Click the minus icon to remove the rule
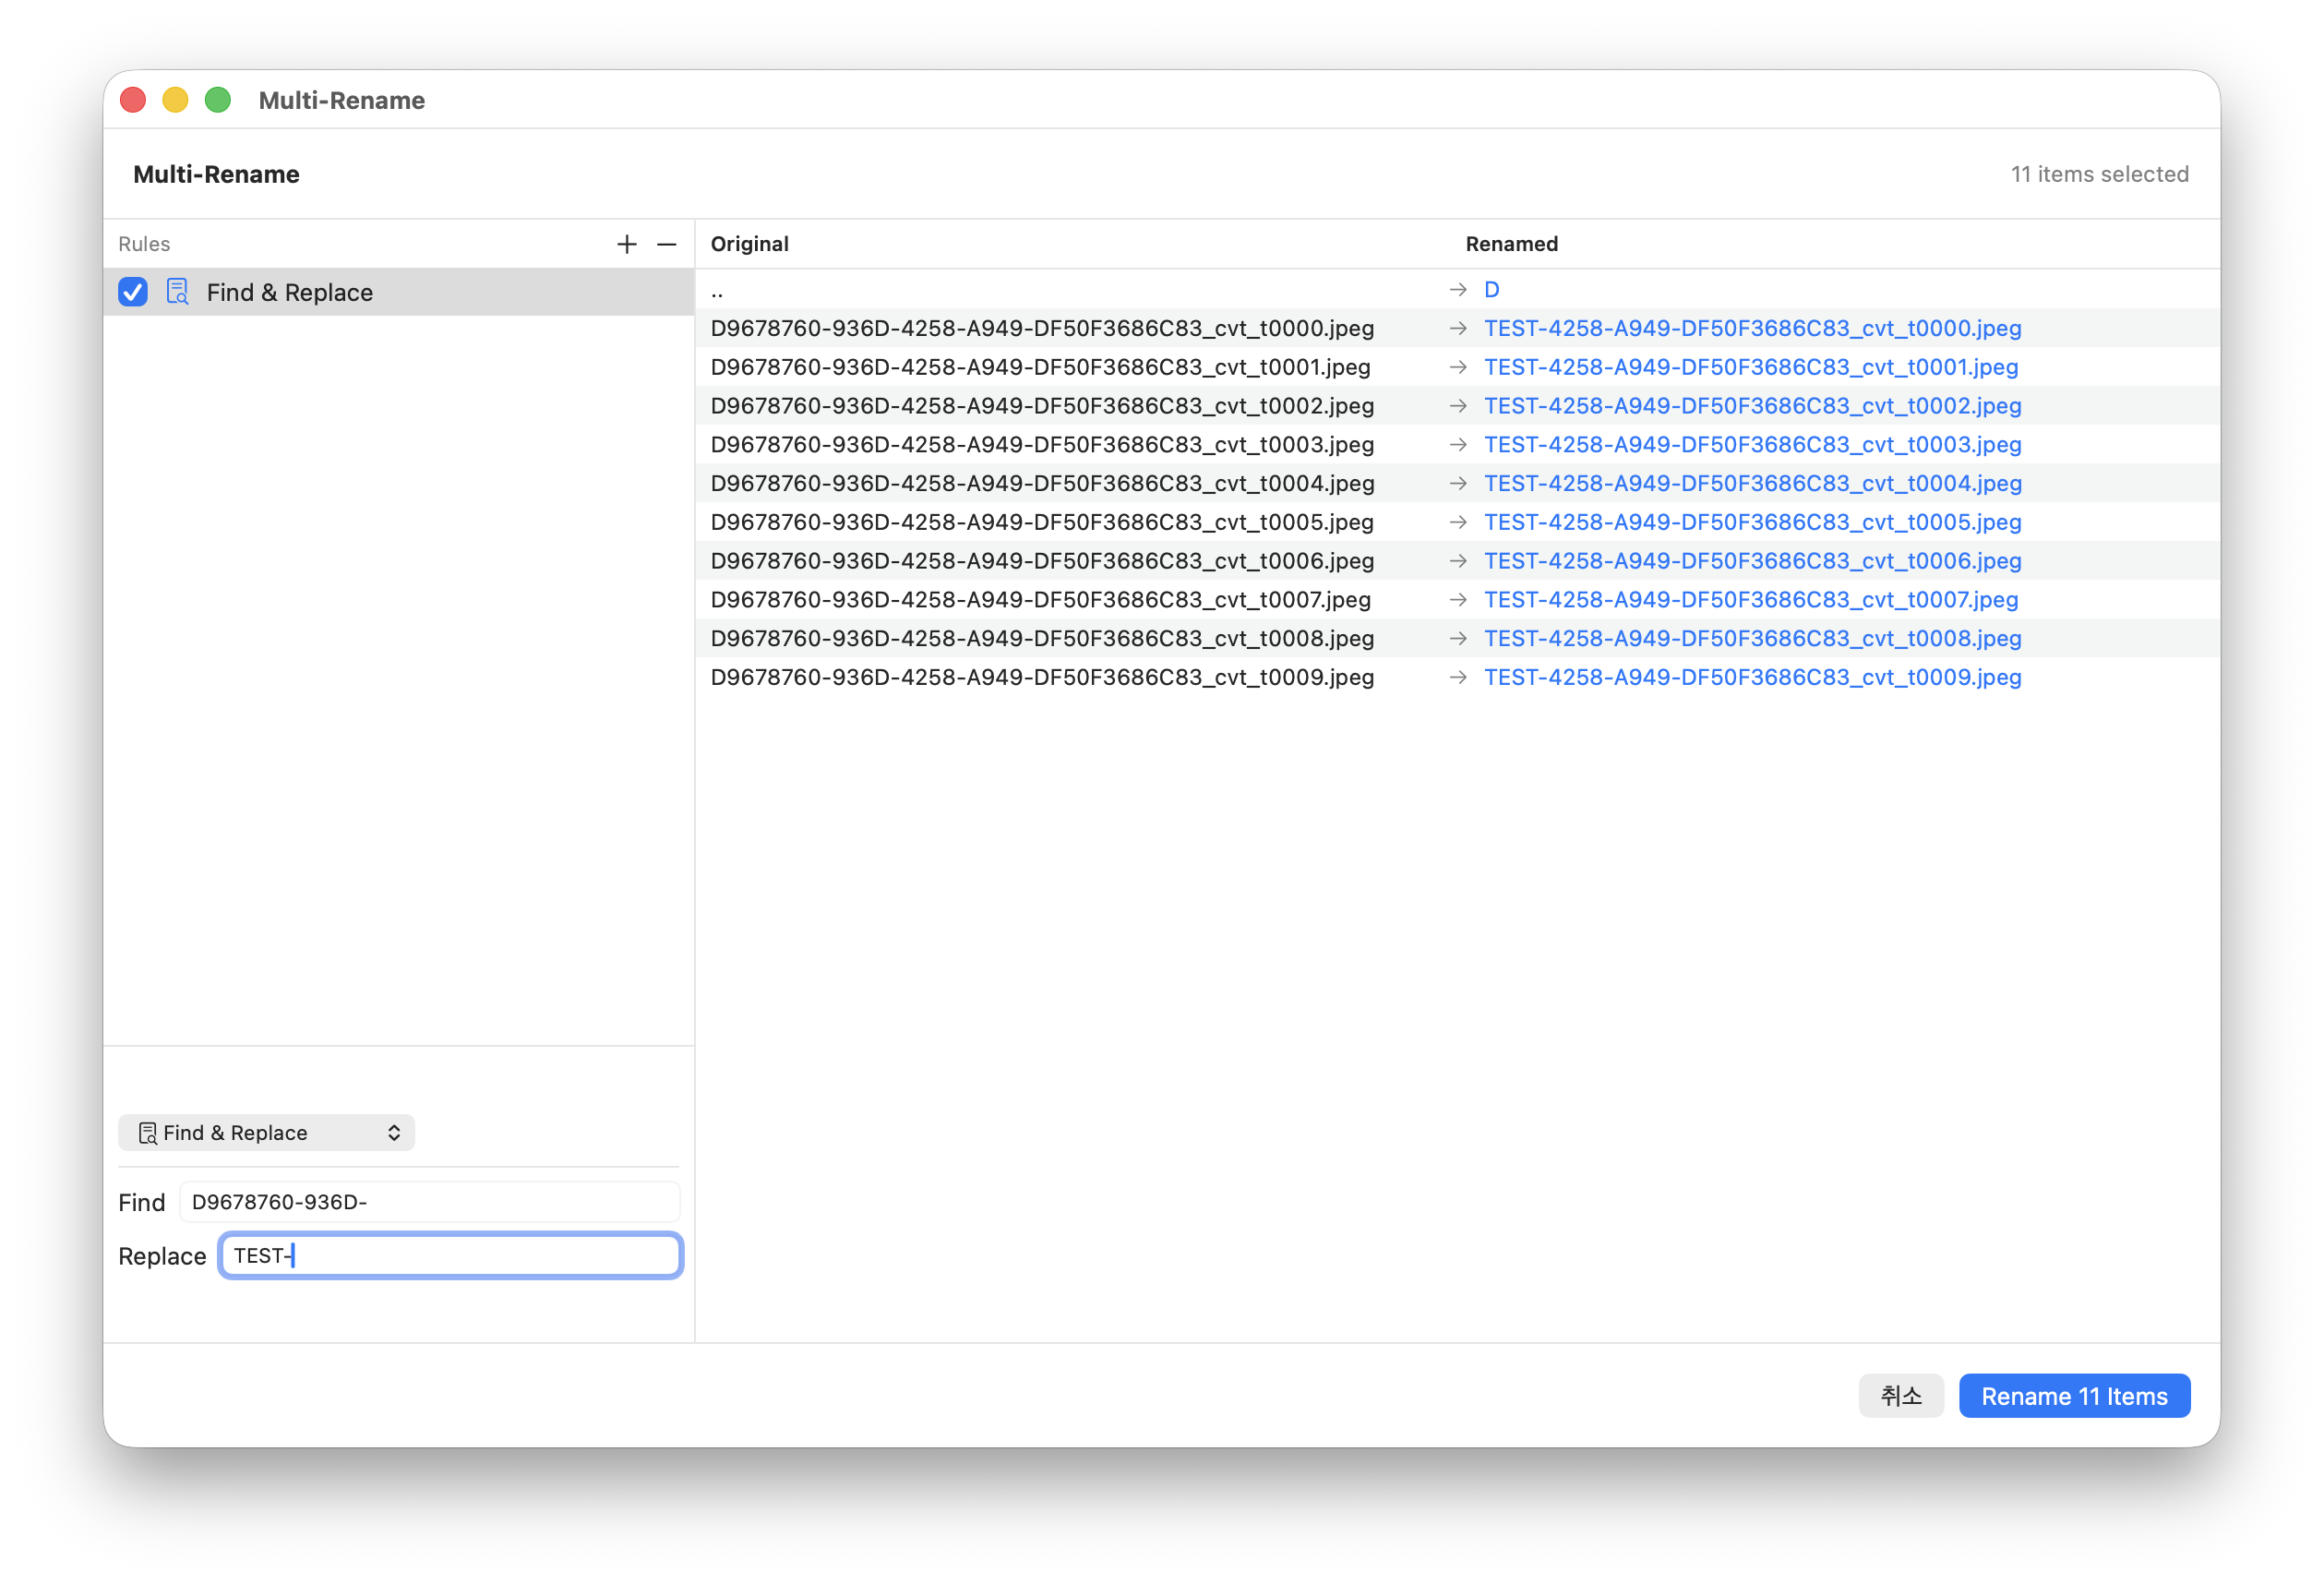Image resolution: width=2324 pixels, height=1584 pixels. [x=667, y=243]
